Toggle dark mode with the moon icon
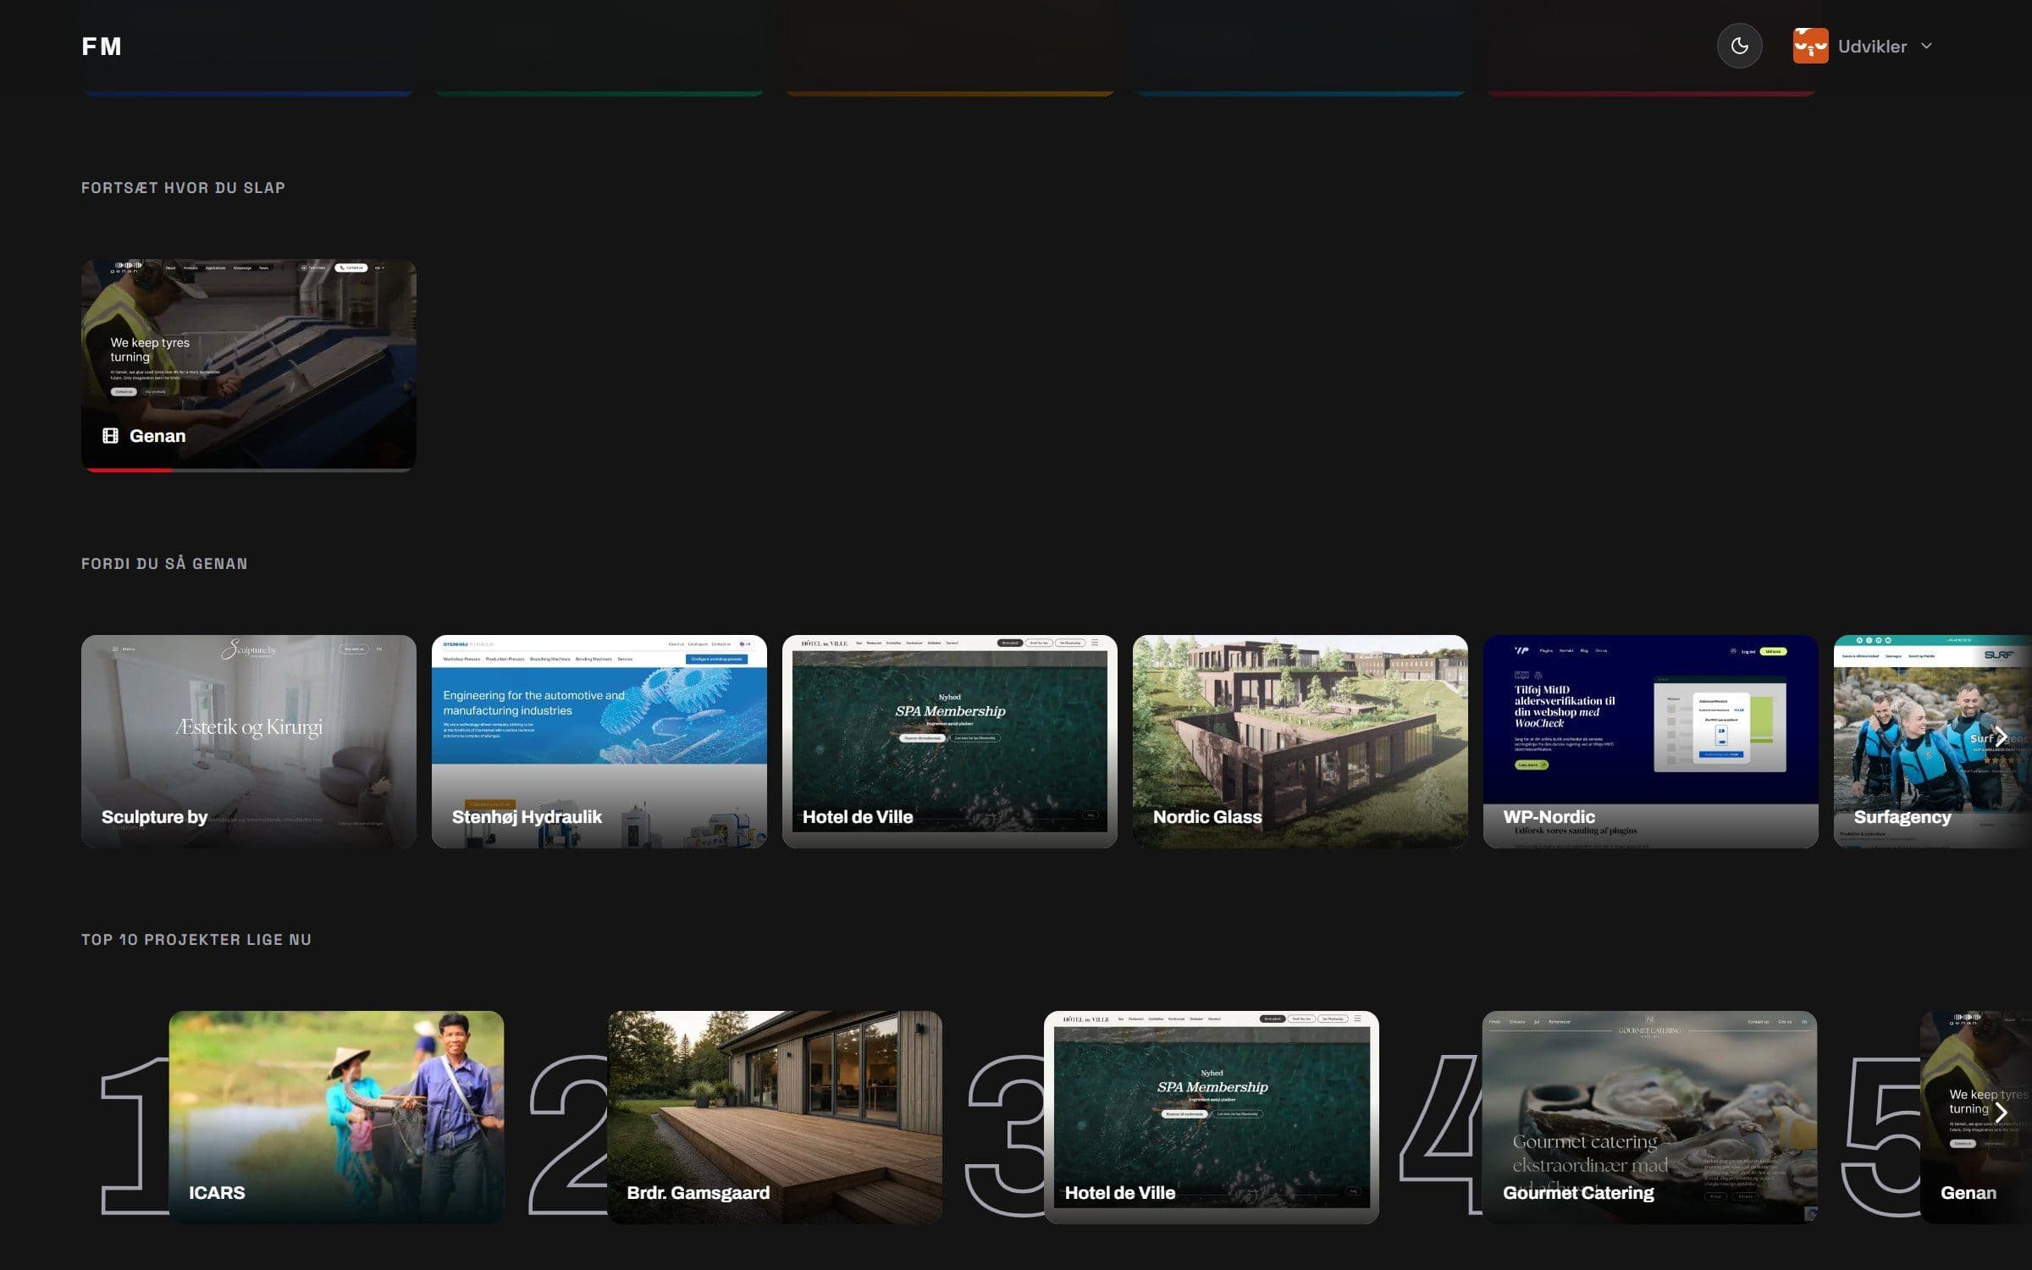 (1739, 46)
